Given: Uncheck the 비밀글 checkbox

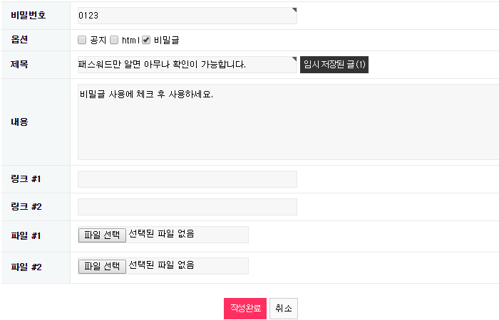Looking at the screenshot, I should click(146, 41).
